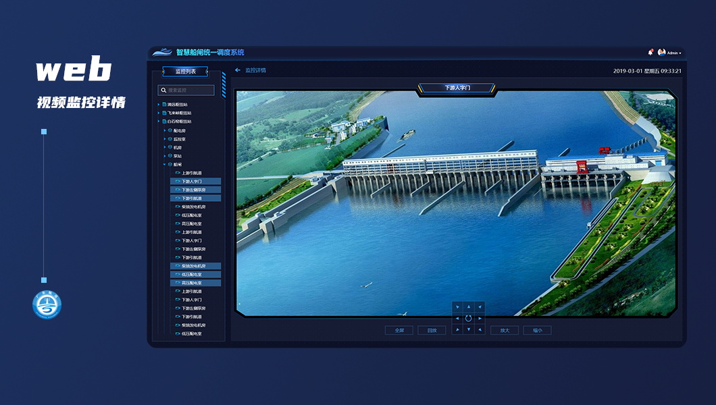Open the notification bell alerts
The height and width of the screenshot is (405, 716).
[650, 53]
